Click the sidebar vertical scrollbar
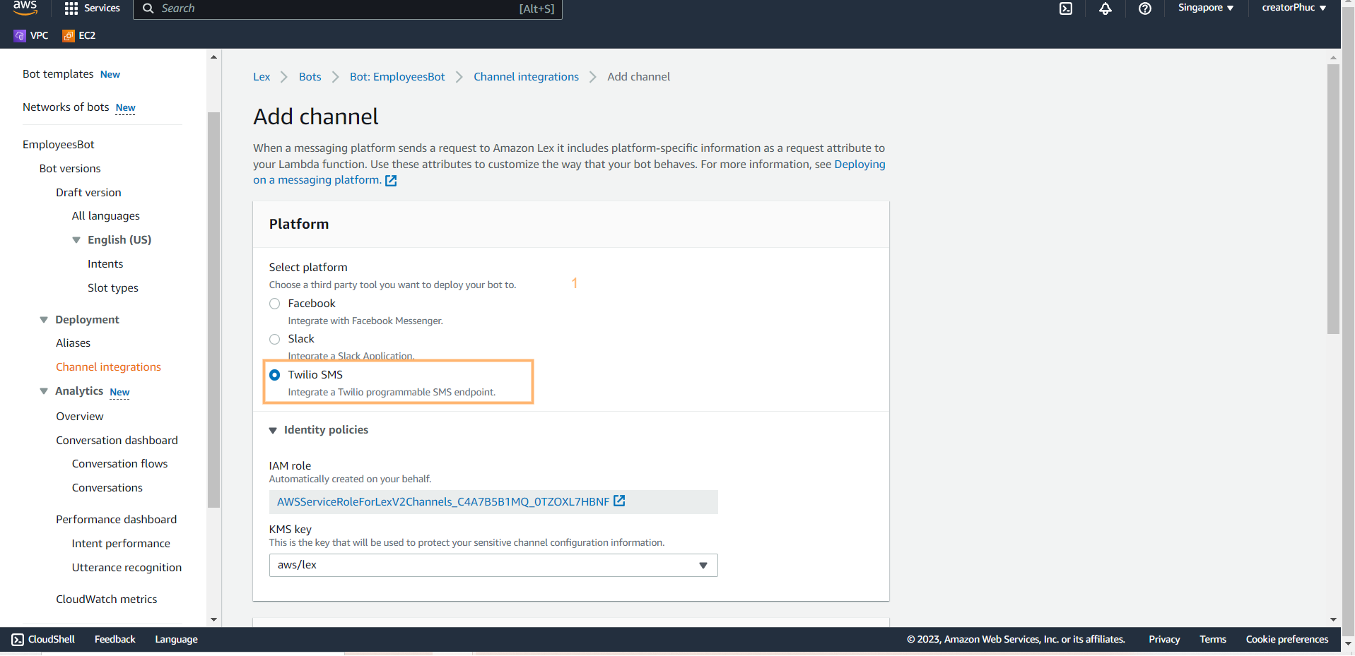This screenshot has height=656, width=1355. (x=214, y=310)
